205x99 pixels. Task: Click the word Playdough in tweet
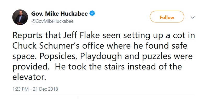[x=101, y=56]
